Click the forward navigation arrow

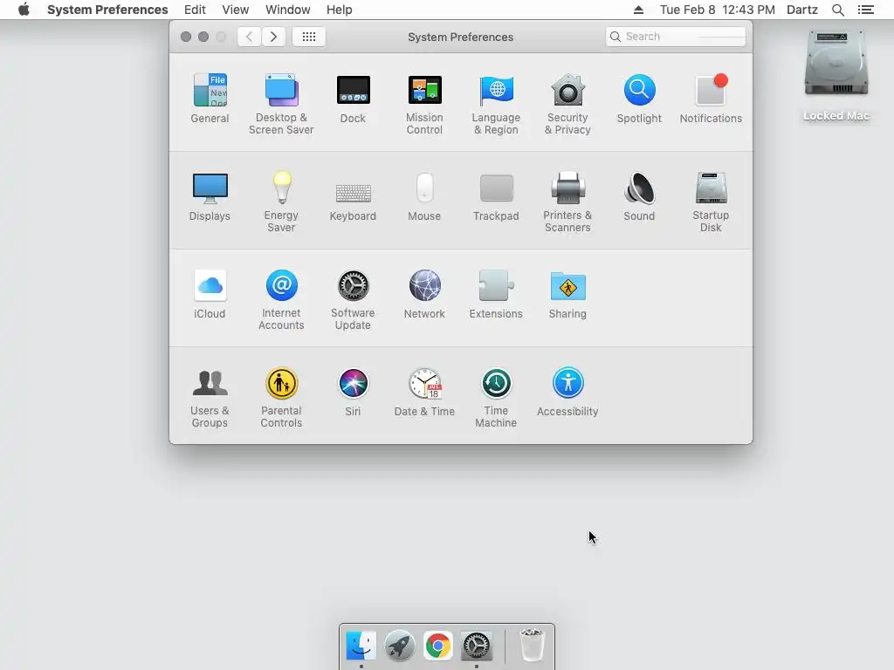point(273,37)
